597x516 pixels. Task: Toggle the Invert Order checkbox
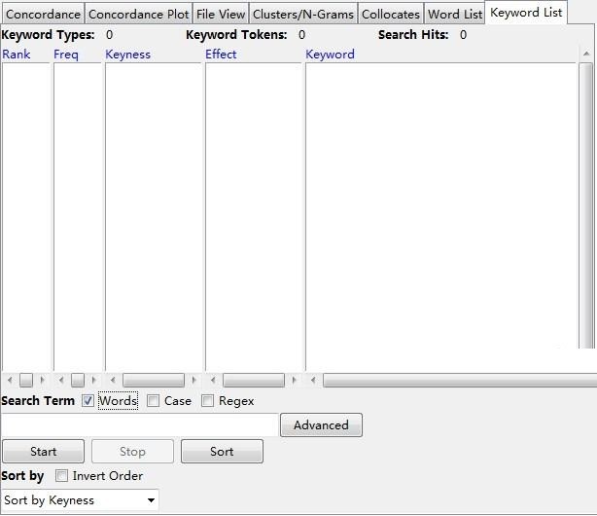(x=62, y=476)
